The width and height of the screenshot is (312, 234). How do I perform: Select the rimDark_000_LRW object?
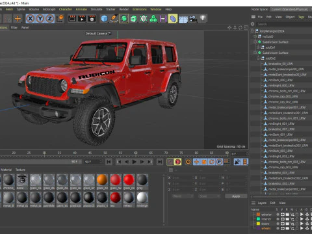tap(280, 80)
